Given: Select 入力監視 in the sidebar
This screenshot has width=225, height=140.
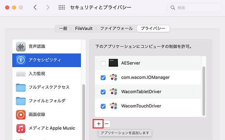Looking at the screenshot, I should tap(47, 74).
